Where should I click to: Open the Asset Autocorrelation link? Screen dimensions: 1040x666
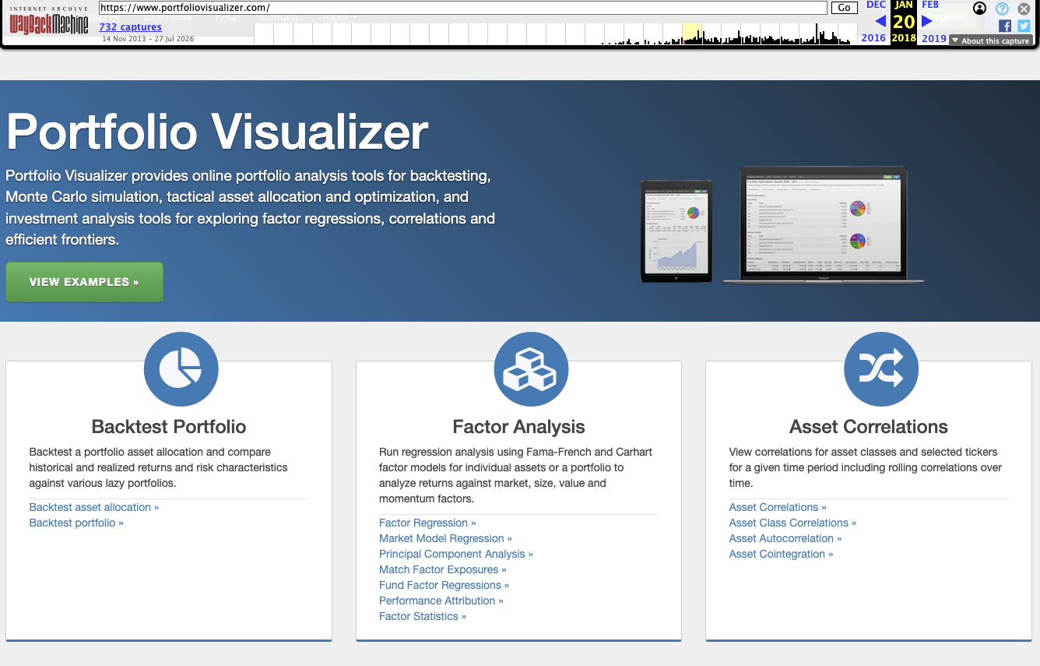[x=785, y=538]
